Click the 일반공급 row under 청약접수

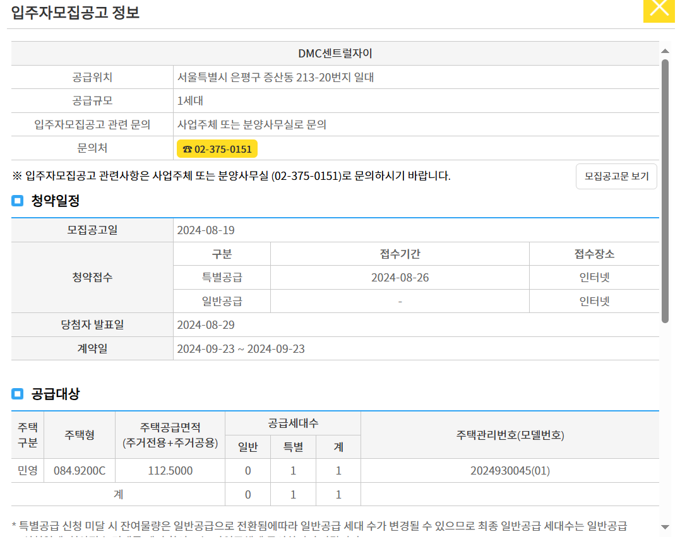(x=221, y=300)
